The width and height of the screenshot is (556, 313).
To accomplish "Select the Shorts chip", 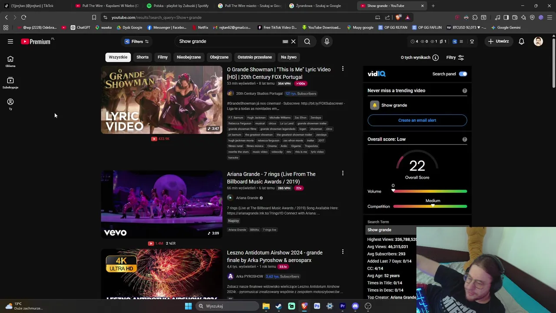I will [142, 57].
